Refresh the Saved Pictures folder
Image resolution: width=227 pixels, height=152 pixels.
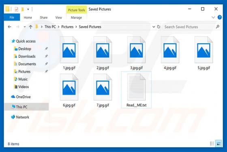click(158, 27)
